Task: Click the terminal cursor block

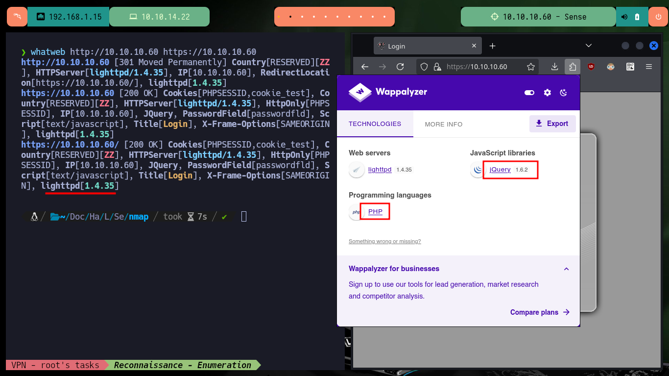Action: [x=244, y=216]
